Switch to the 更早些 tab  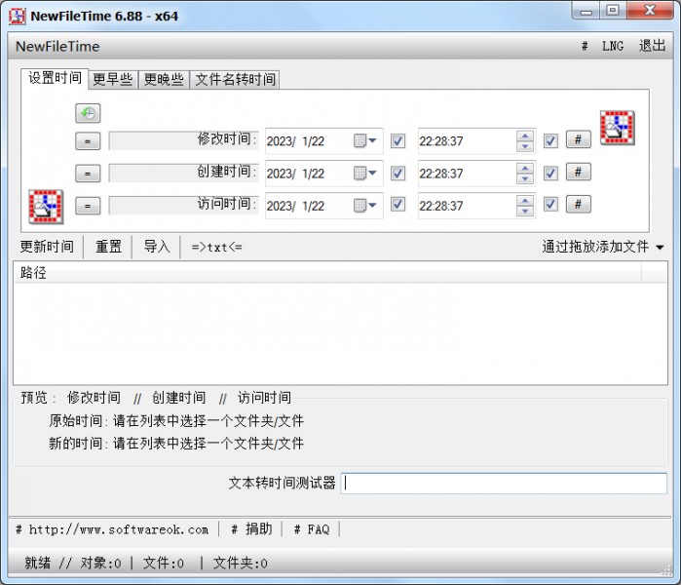point(113,80)
